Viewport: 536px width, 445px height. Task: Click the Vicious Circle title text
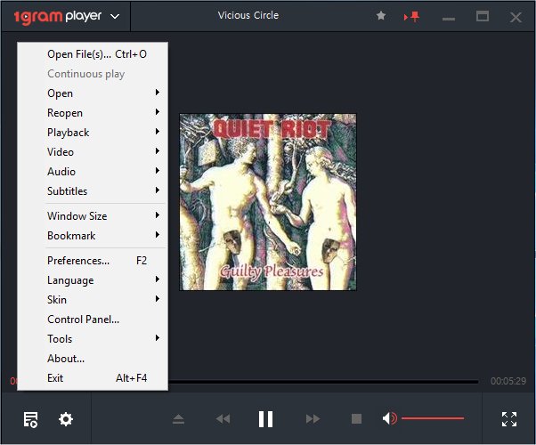pyautogui.click(x=248, y=15)
